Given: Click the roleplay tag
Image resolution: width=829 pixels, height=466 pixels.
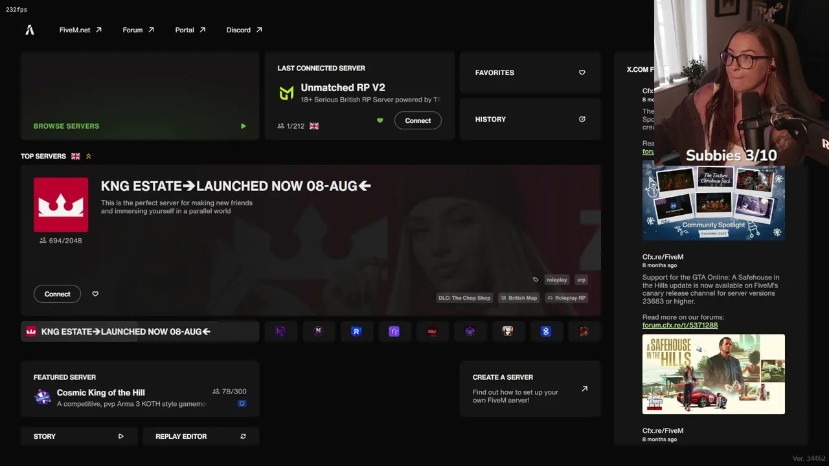Looking at the screenshot, I should (x=556, y=280).
